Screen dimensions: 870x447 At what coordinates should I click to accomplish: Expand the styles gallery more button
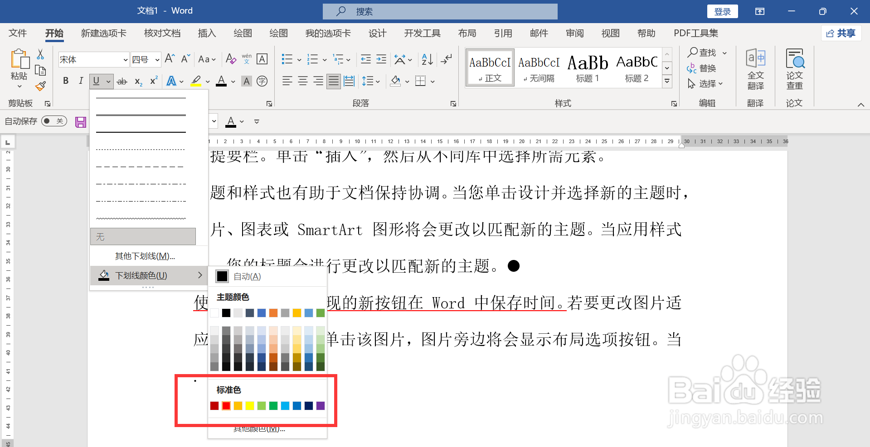(x=667, y=82)
